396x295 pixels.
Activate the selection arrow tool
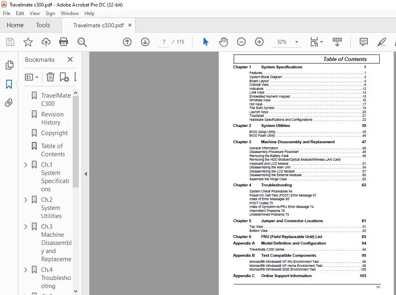click(206, 42)
